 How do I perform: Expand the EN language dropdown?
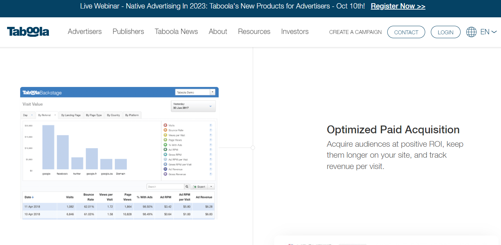pyautogui.click(x=489, y=32)
